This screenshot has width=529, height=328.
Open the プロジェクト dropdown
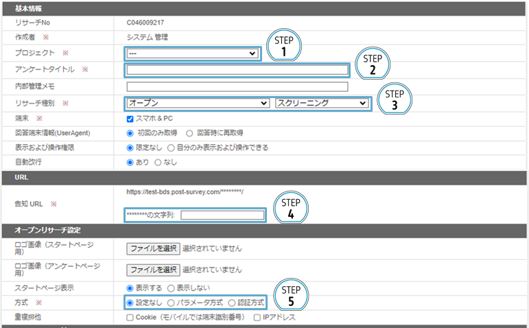pyautogui.click(x=192, y=54)
